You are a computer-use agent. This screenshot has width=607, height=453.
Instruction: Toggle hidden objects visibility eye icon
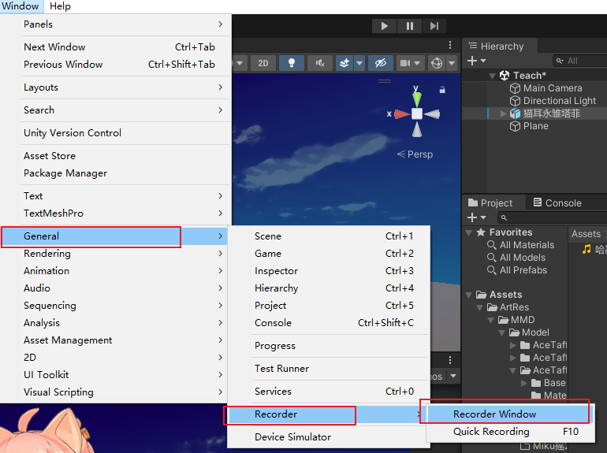381,63
